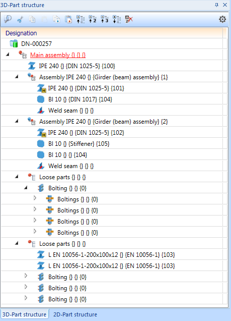The image size is (231, 321).
Task: Select the 3D-Part structure tab
Action: pyautogui.click(x=24, y=314)
